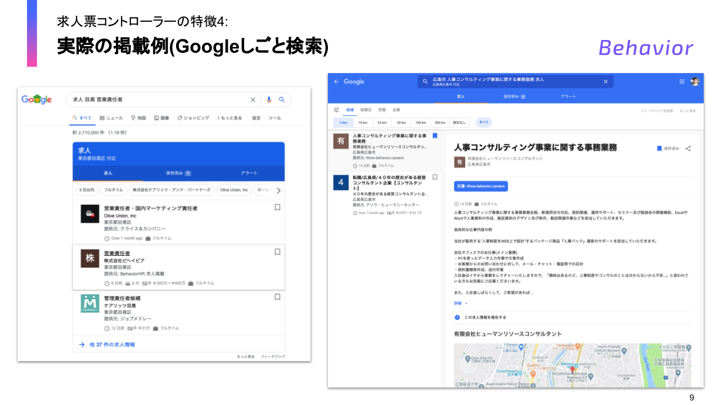Clear the search text '求人 目黒 営業責任者'

click(x=253, y=100)
